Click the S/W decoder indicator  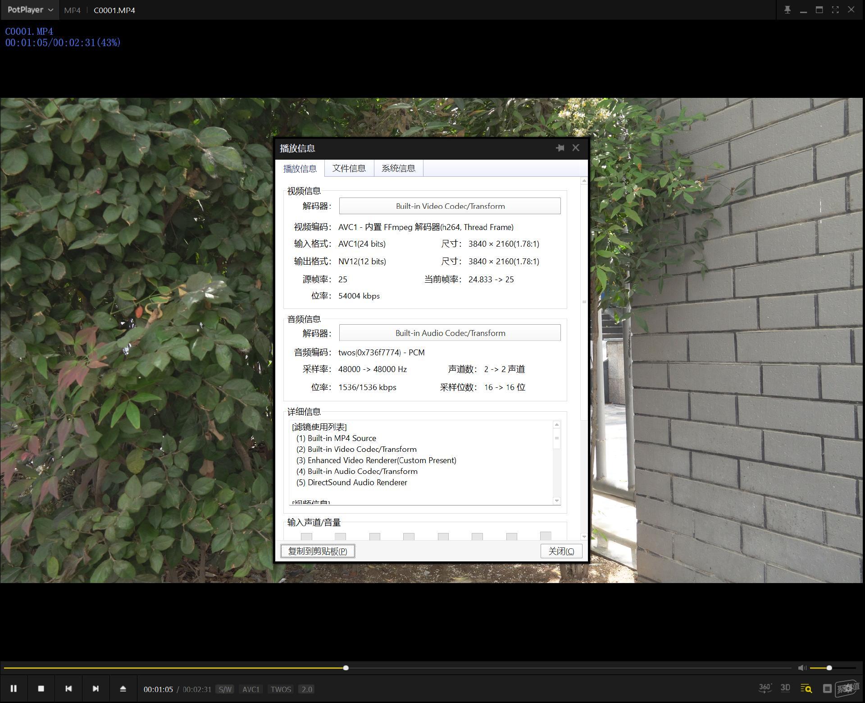tap(225, 689)
